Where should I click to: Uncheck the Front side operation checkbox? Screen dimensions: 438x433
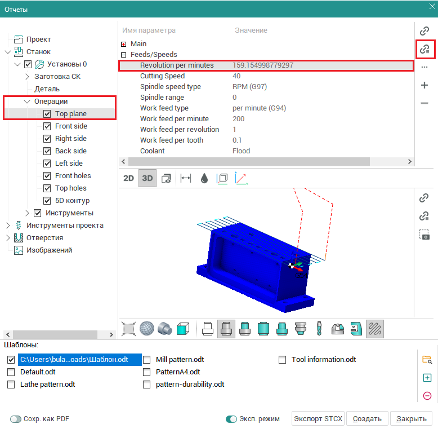[47, 126]
